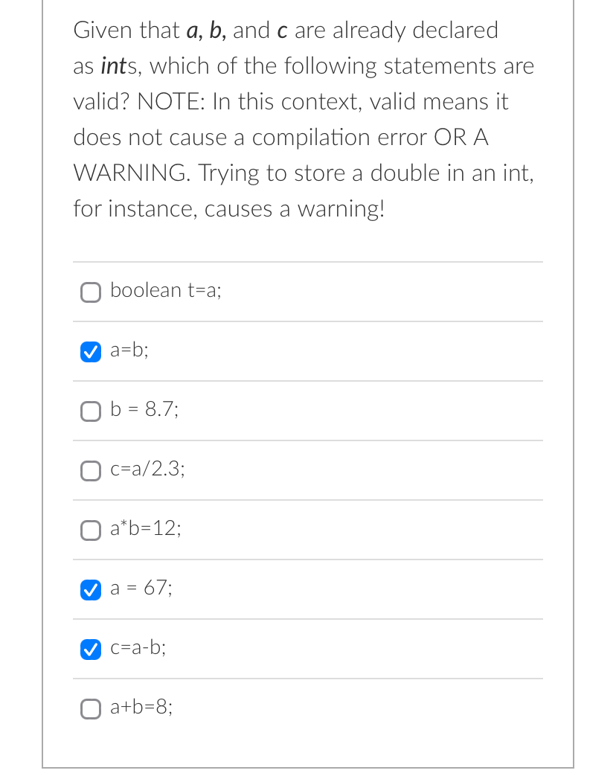Select the "a*b=12;" checkbox

(x=90, y=530)
